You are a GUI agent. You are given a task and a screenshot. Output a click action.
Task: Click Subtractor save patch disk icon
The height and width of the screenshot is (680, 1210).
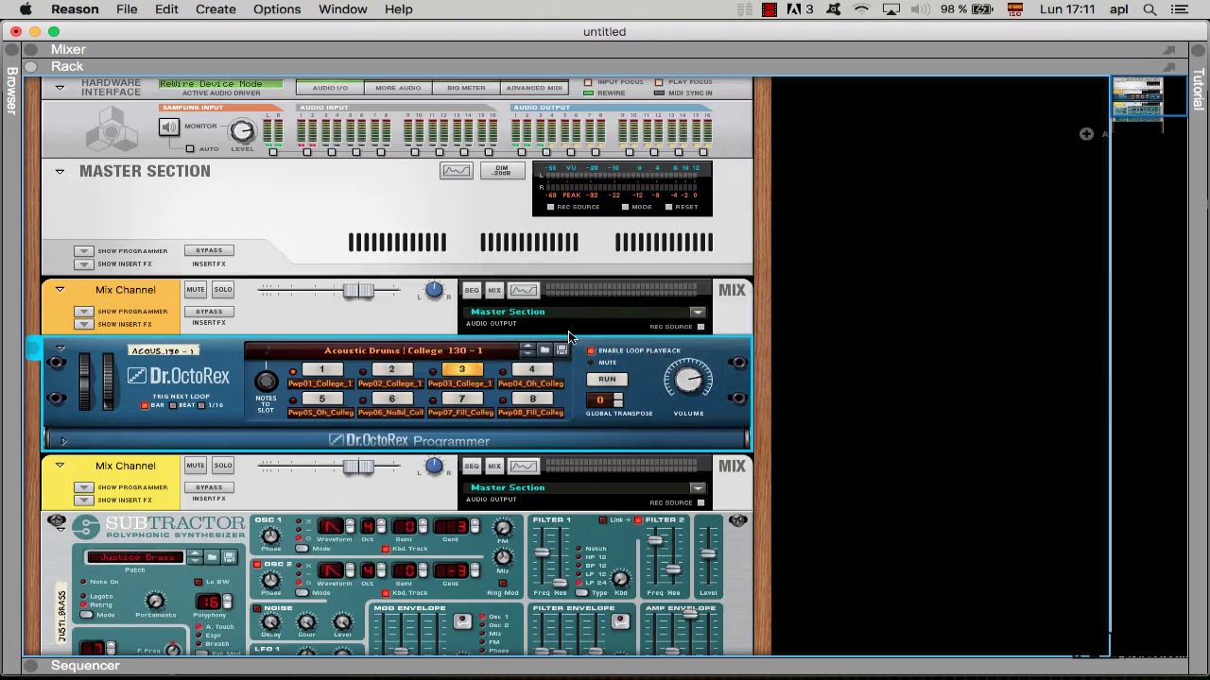point(229,557)
